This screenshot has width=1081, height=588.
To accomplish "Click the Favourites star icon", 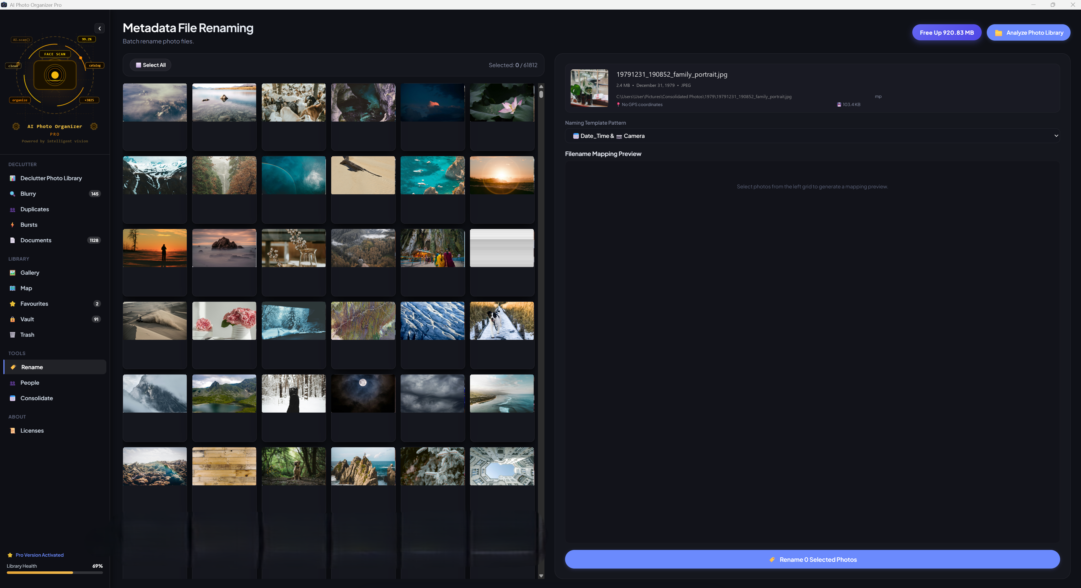I will coord(13,304).
